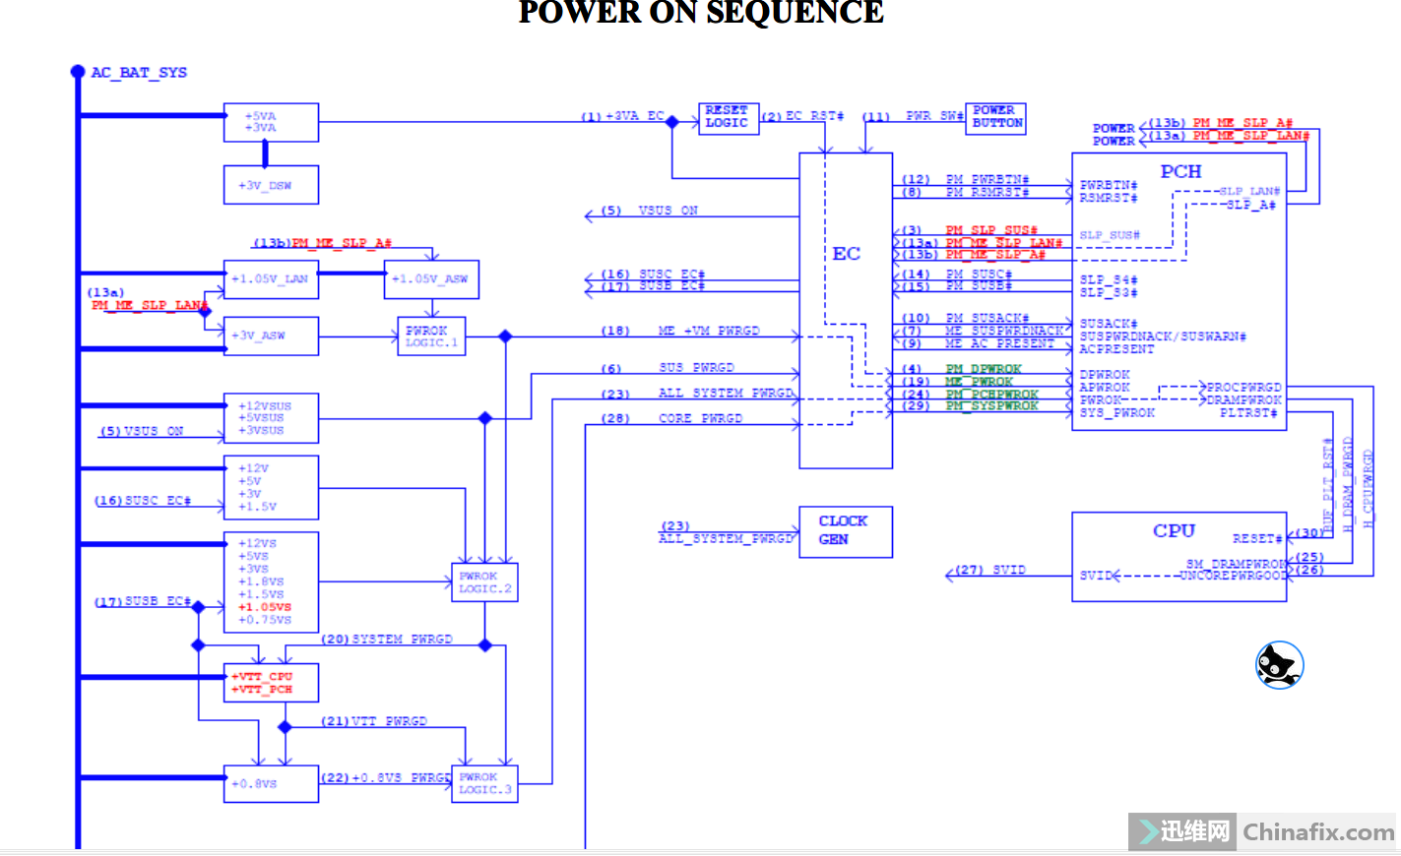Click the EC block label

(x=846, y=254)
